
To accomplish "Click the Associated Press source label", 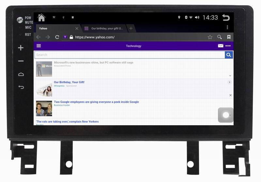I will coord(62,66).
